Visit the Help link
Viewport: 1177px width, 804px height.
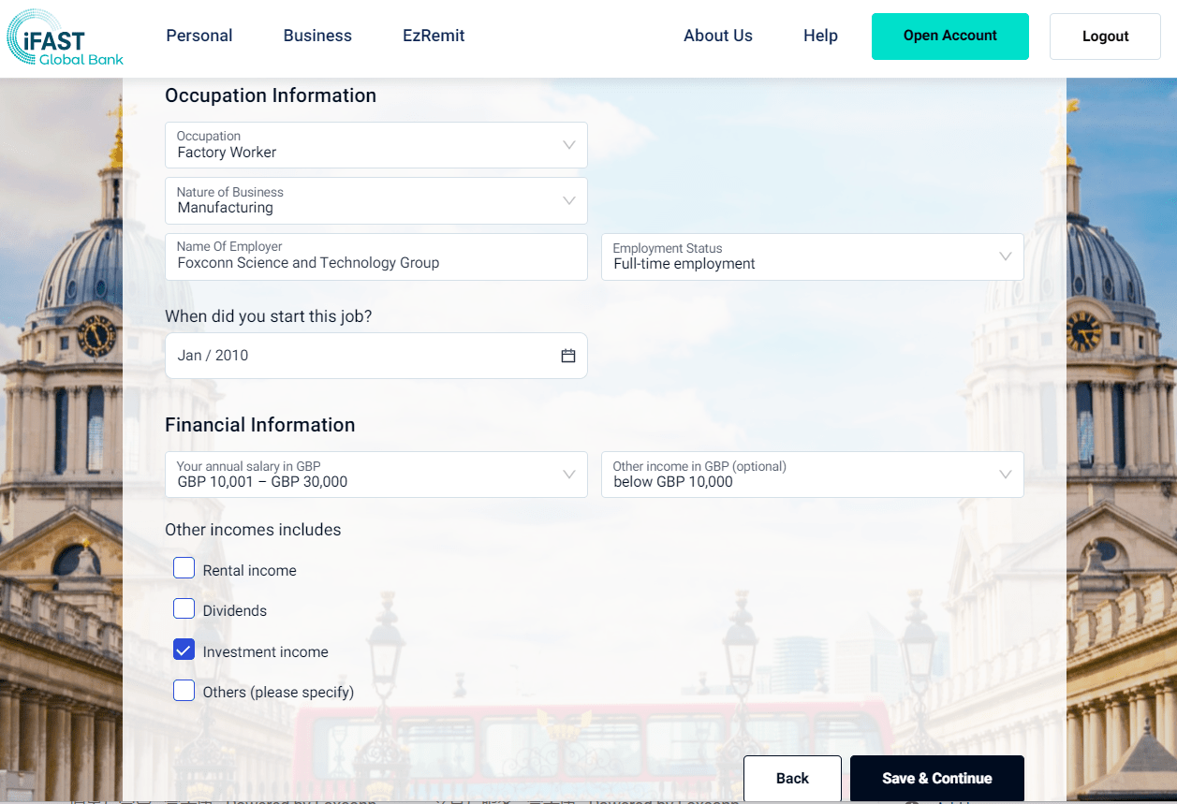point(820,36)
